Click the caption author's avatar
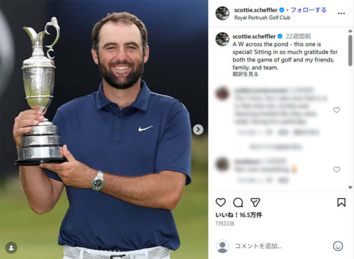The height and width of the screenshot is (259, 354). [x=223, y=39]
